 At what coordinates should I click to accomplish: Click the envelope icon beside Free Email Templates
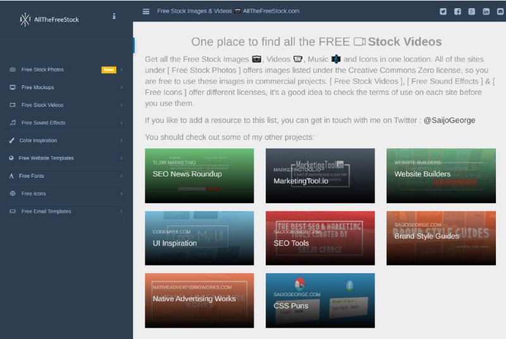coord(13,211)
